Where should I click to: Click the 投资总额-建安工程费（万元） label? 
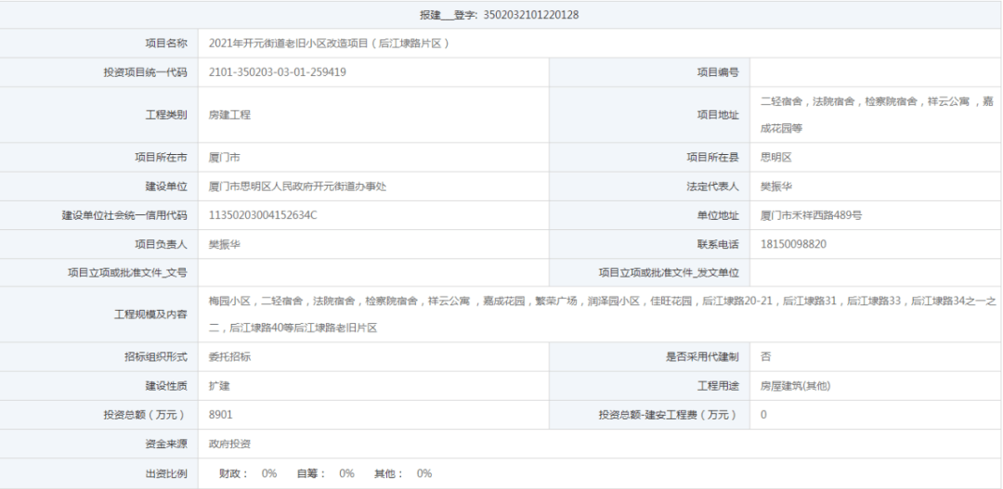(669, 415)
